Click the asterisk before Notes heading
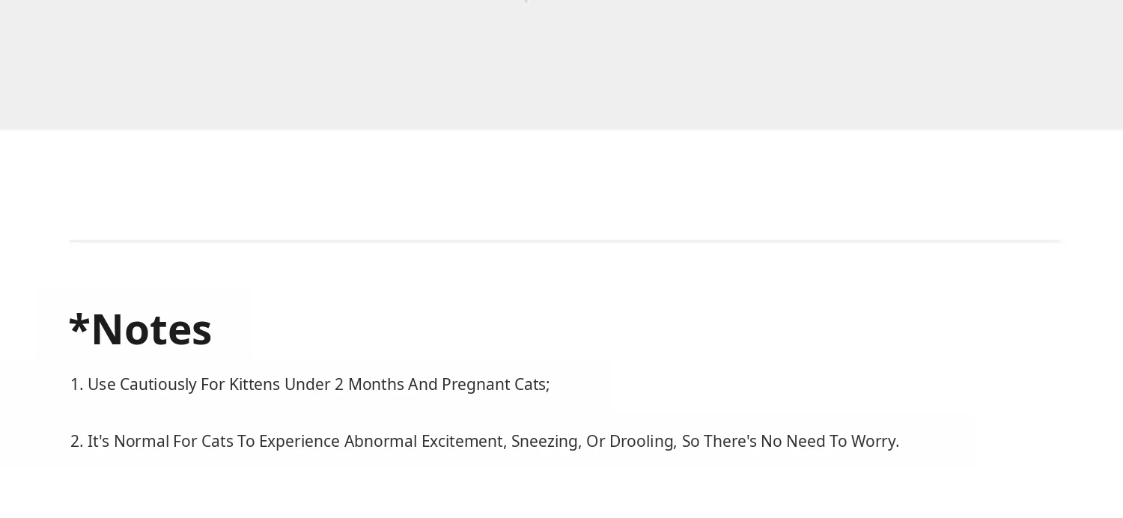 click(x=79, y=325)
